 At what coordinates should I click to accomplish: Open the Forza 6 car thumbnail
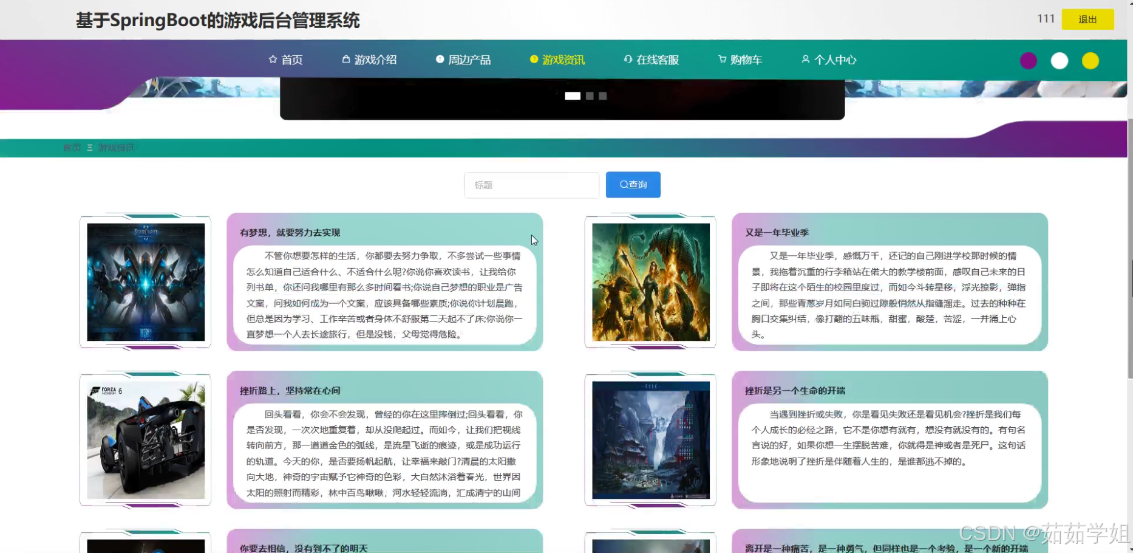point(146,440)
